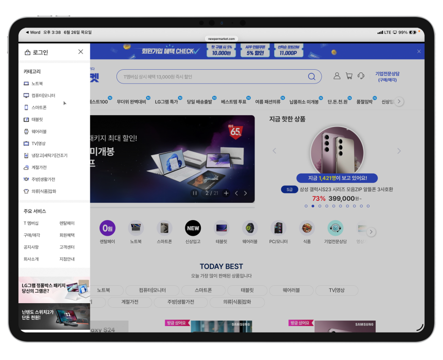Open 무더위 완벽대비 menu tab
Screen dimensions: 443x360
(131, 102)
